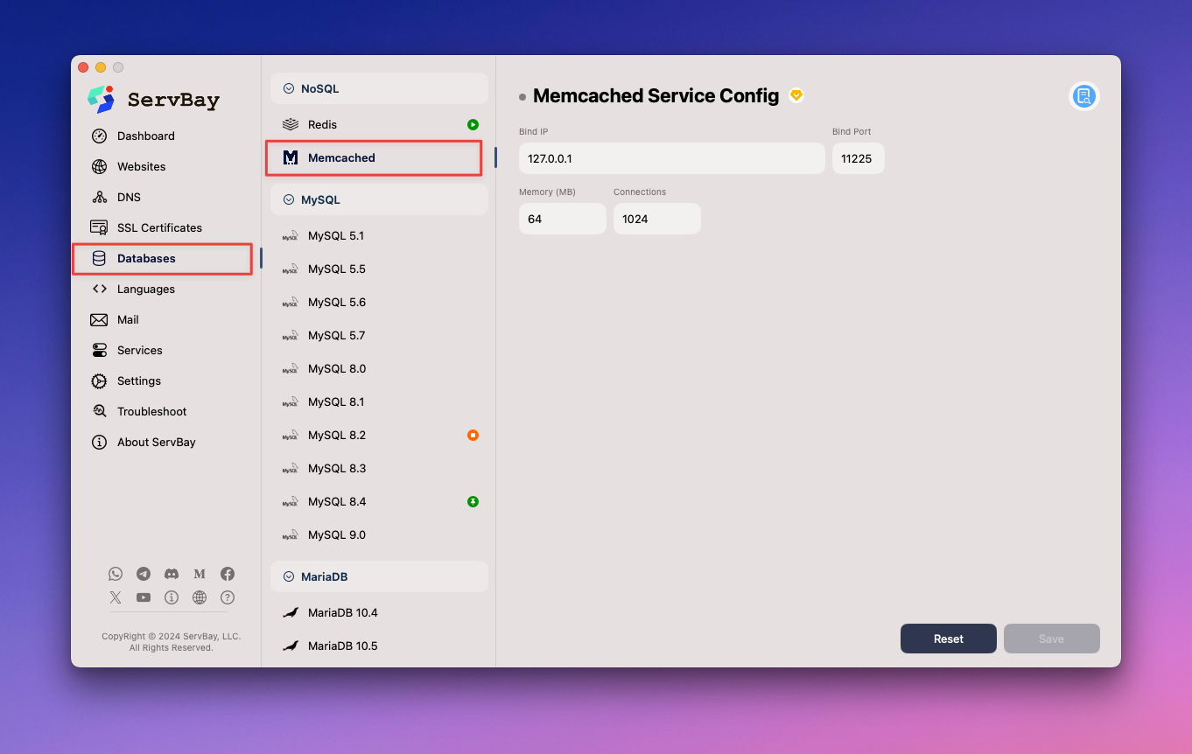Open the SSL Certificates icon
The image size is (1192, 754).
99,227
